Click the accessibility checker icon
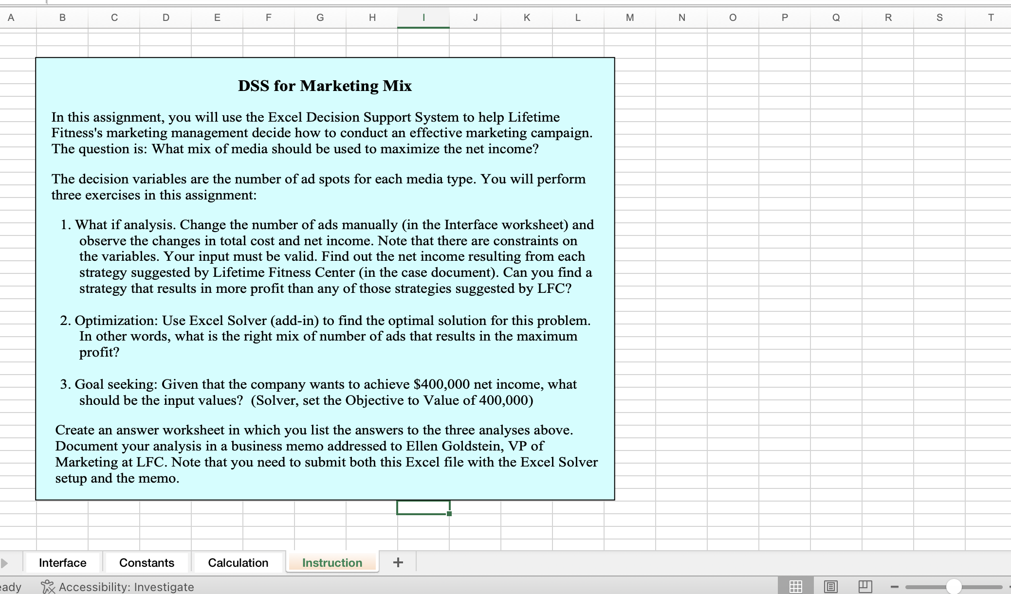 point(48,587)
